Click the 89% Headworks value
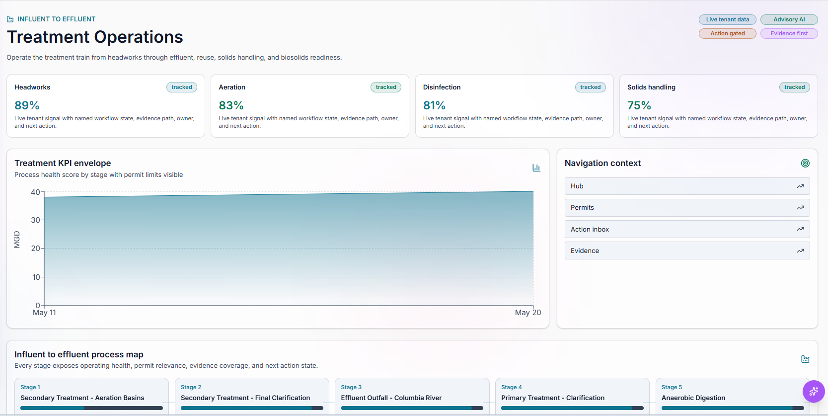828x416 pixels. click(27, 105)
